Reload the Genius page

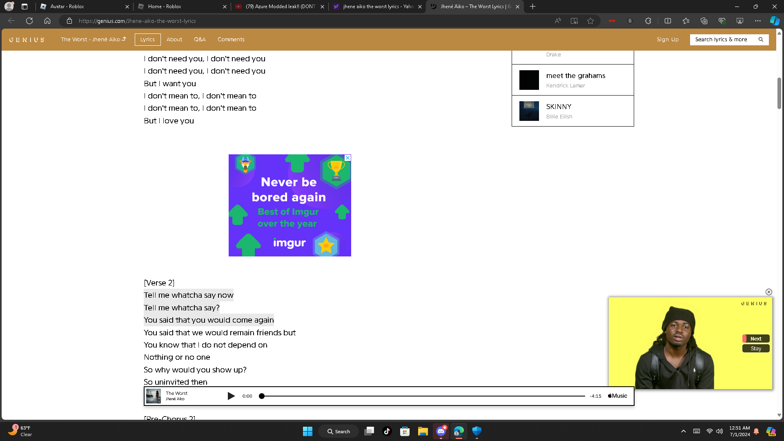pyautogui.click(x=29, y=21)
